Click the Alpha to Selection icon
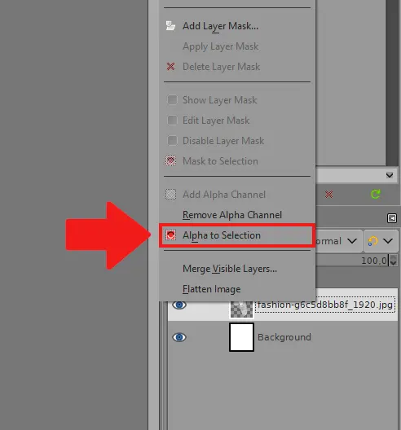 coord(170,235)
